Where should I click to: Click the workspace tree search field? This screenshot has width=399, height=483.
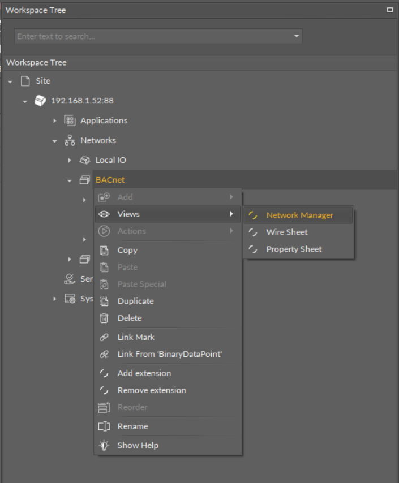(153, 36)
